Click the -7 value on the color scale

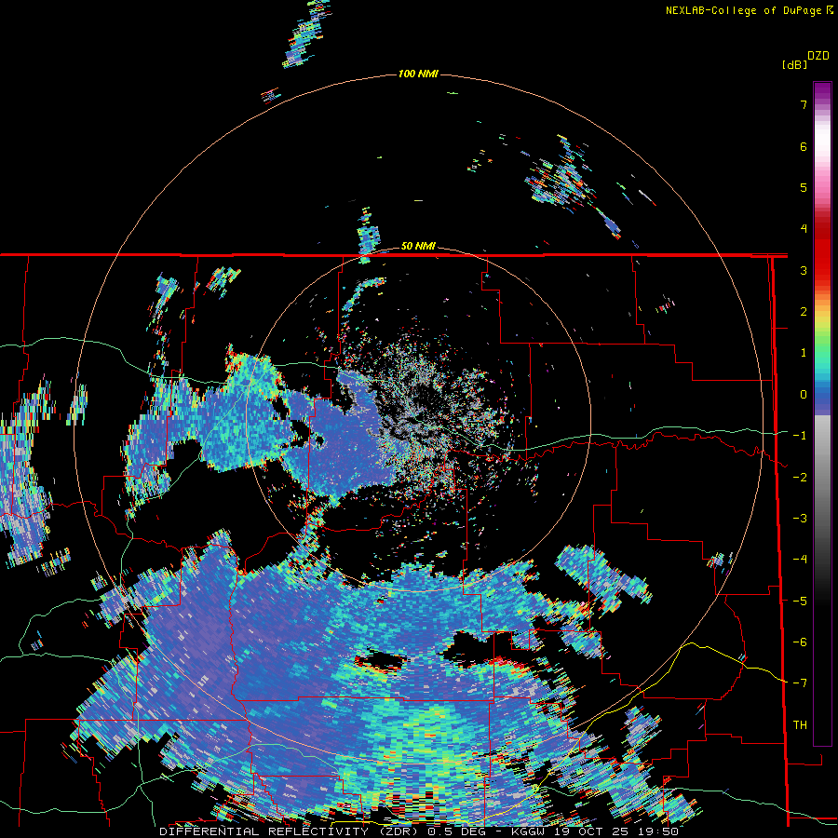coord(800,683)
